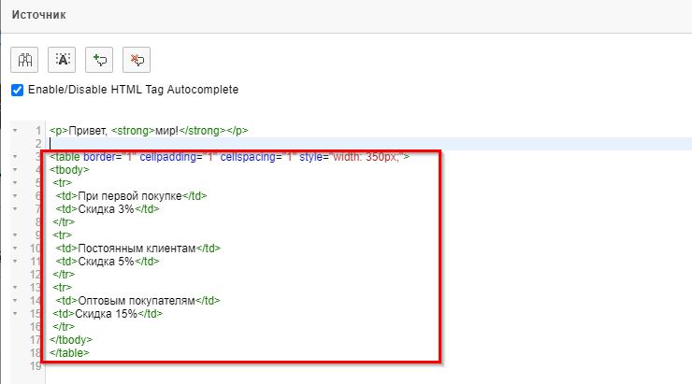
Task: Collapse the fold arrow at line 1
Action: (x=15, y=131)
